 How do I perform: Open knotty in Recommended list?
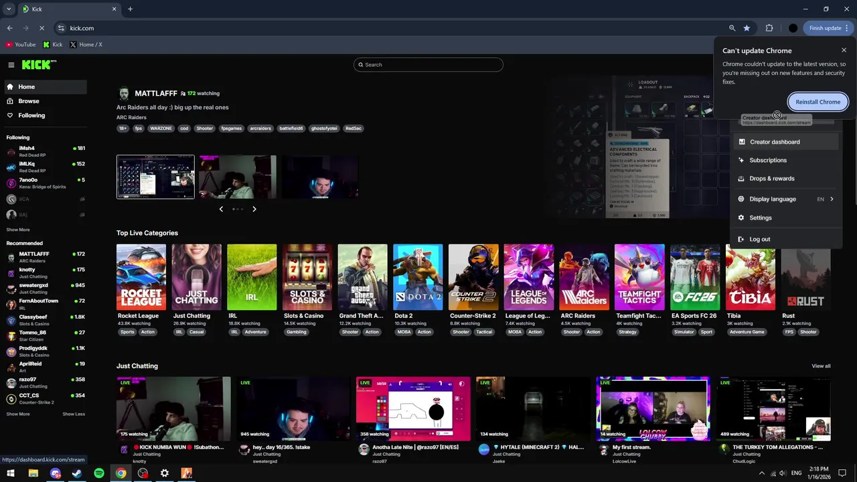point(46,272)
